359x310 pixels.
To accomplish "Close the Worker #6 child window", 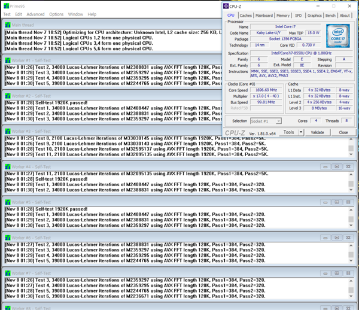I will coord(348,238).
